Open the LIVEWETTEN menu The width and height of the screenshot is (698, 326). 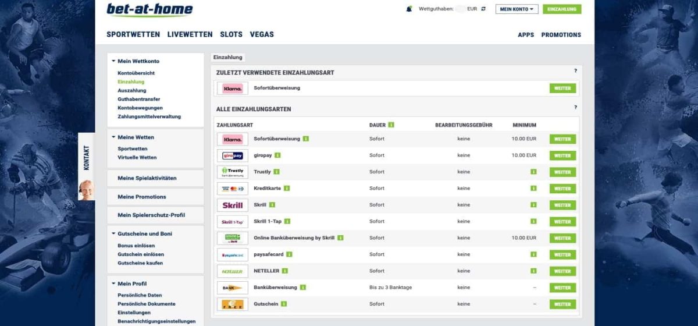point(190,34)
